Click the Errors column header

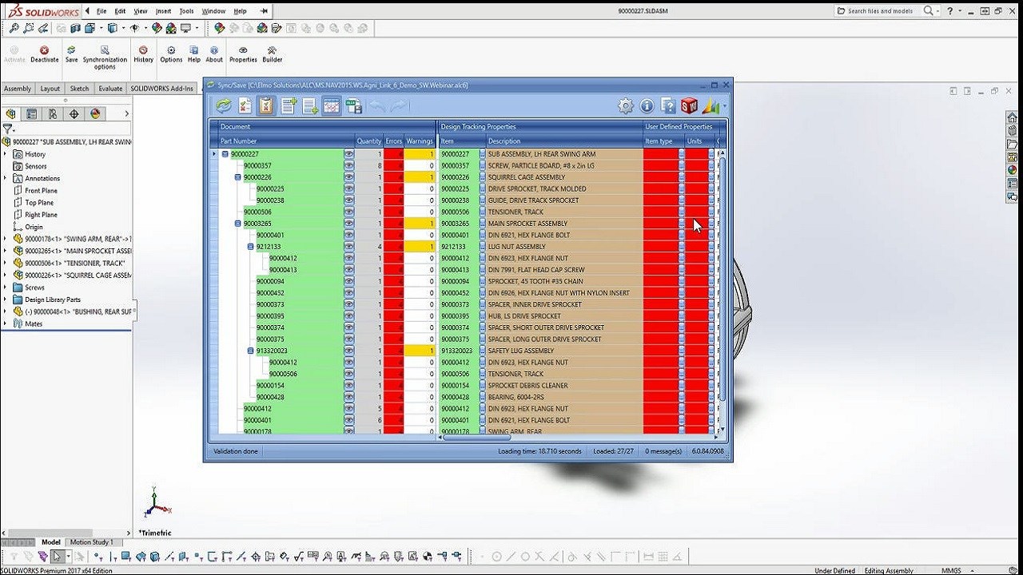pos(394,141)
